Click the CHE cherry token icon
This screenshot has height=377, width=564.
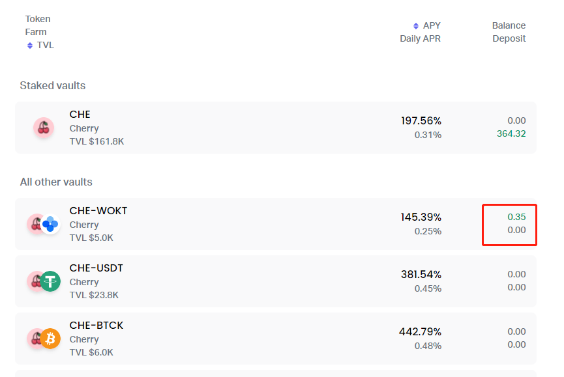(x=44, y=128)
